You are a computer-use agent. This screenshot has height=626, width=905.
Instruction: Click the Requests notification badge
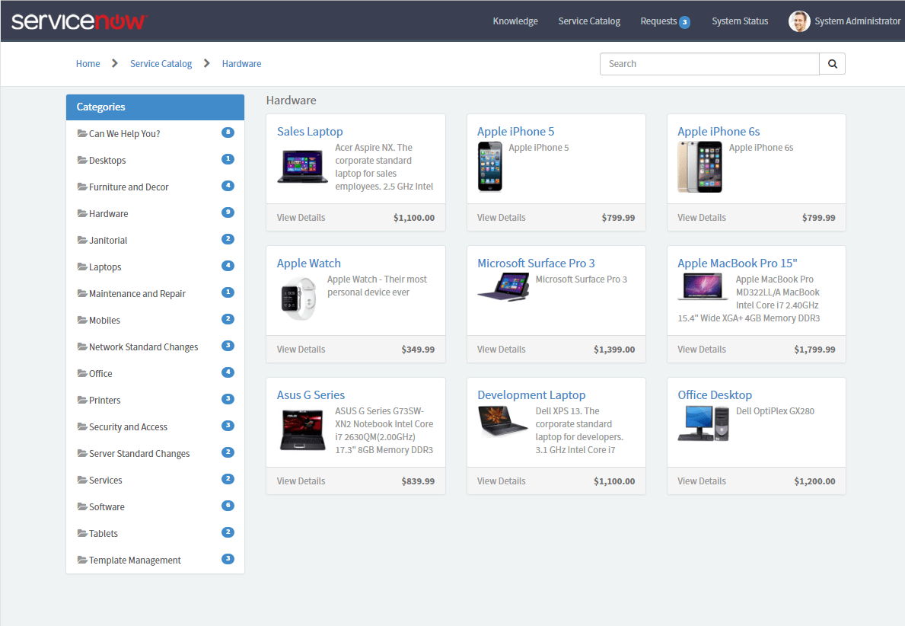click(685, 21)
